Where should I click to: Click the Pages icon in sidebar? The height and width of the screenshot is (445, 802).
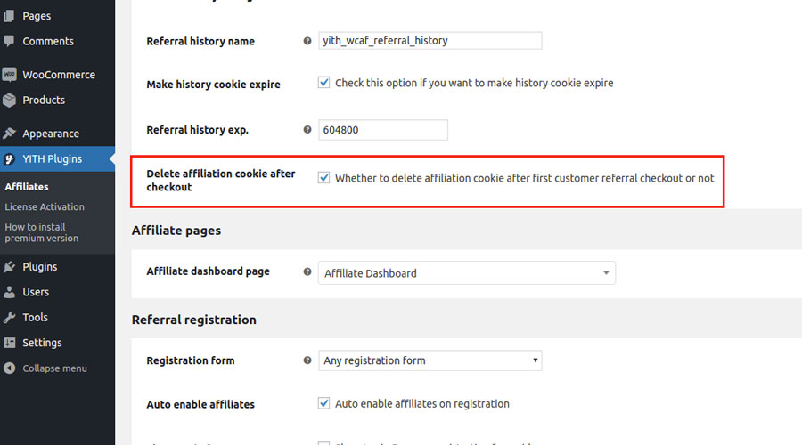(x=9, y=16)
